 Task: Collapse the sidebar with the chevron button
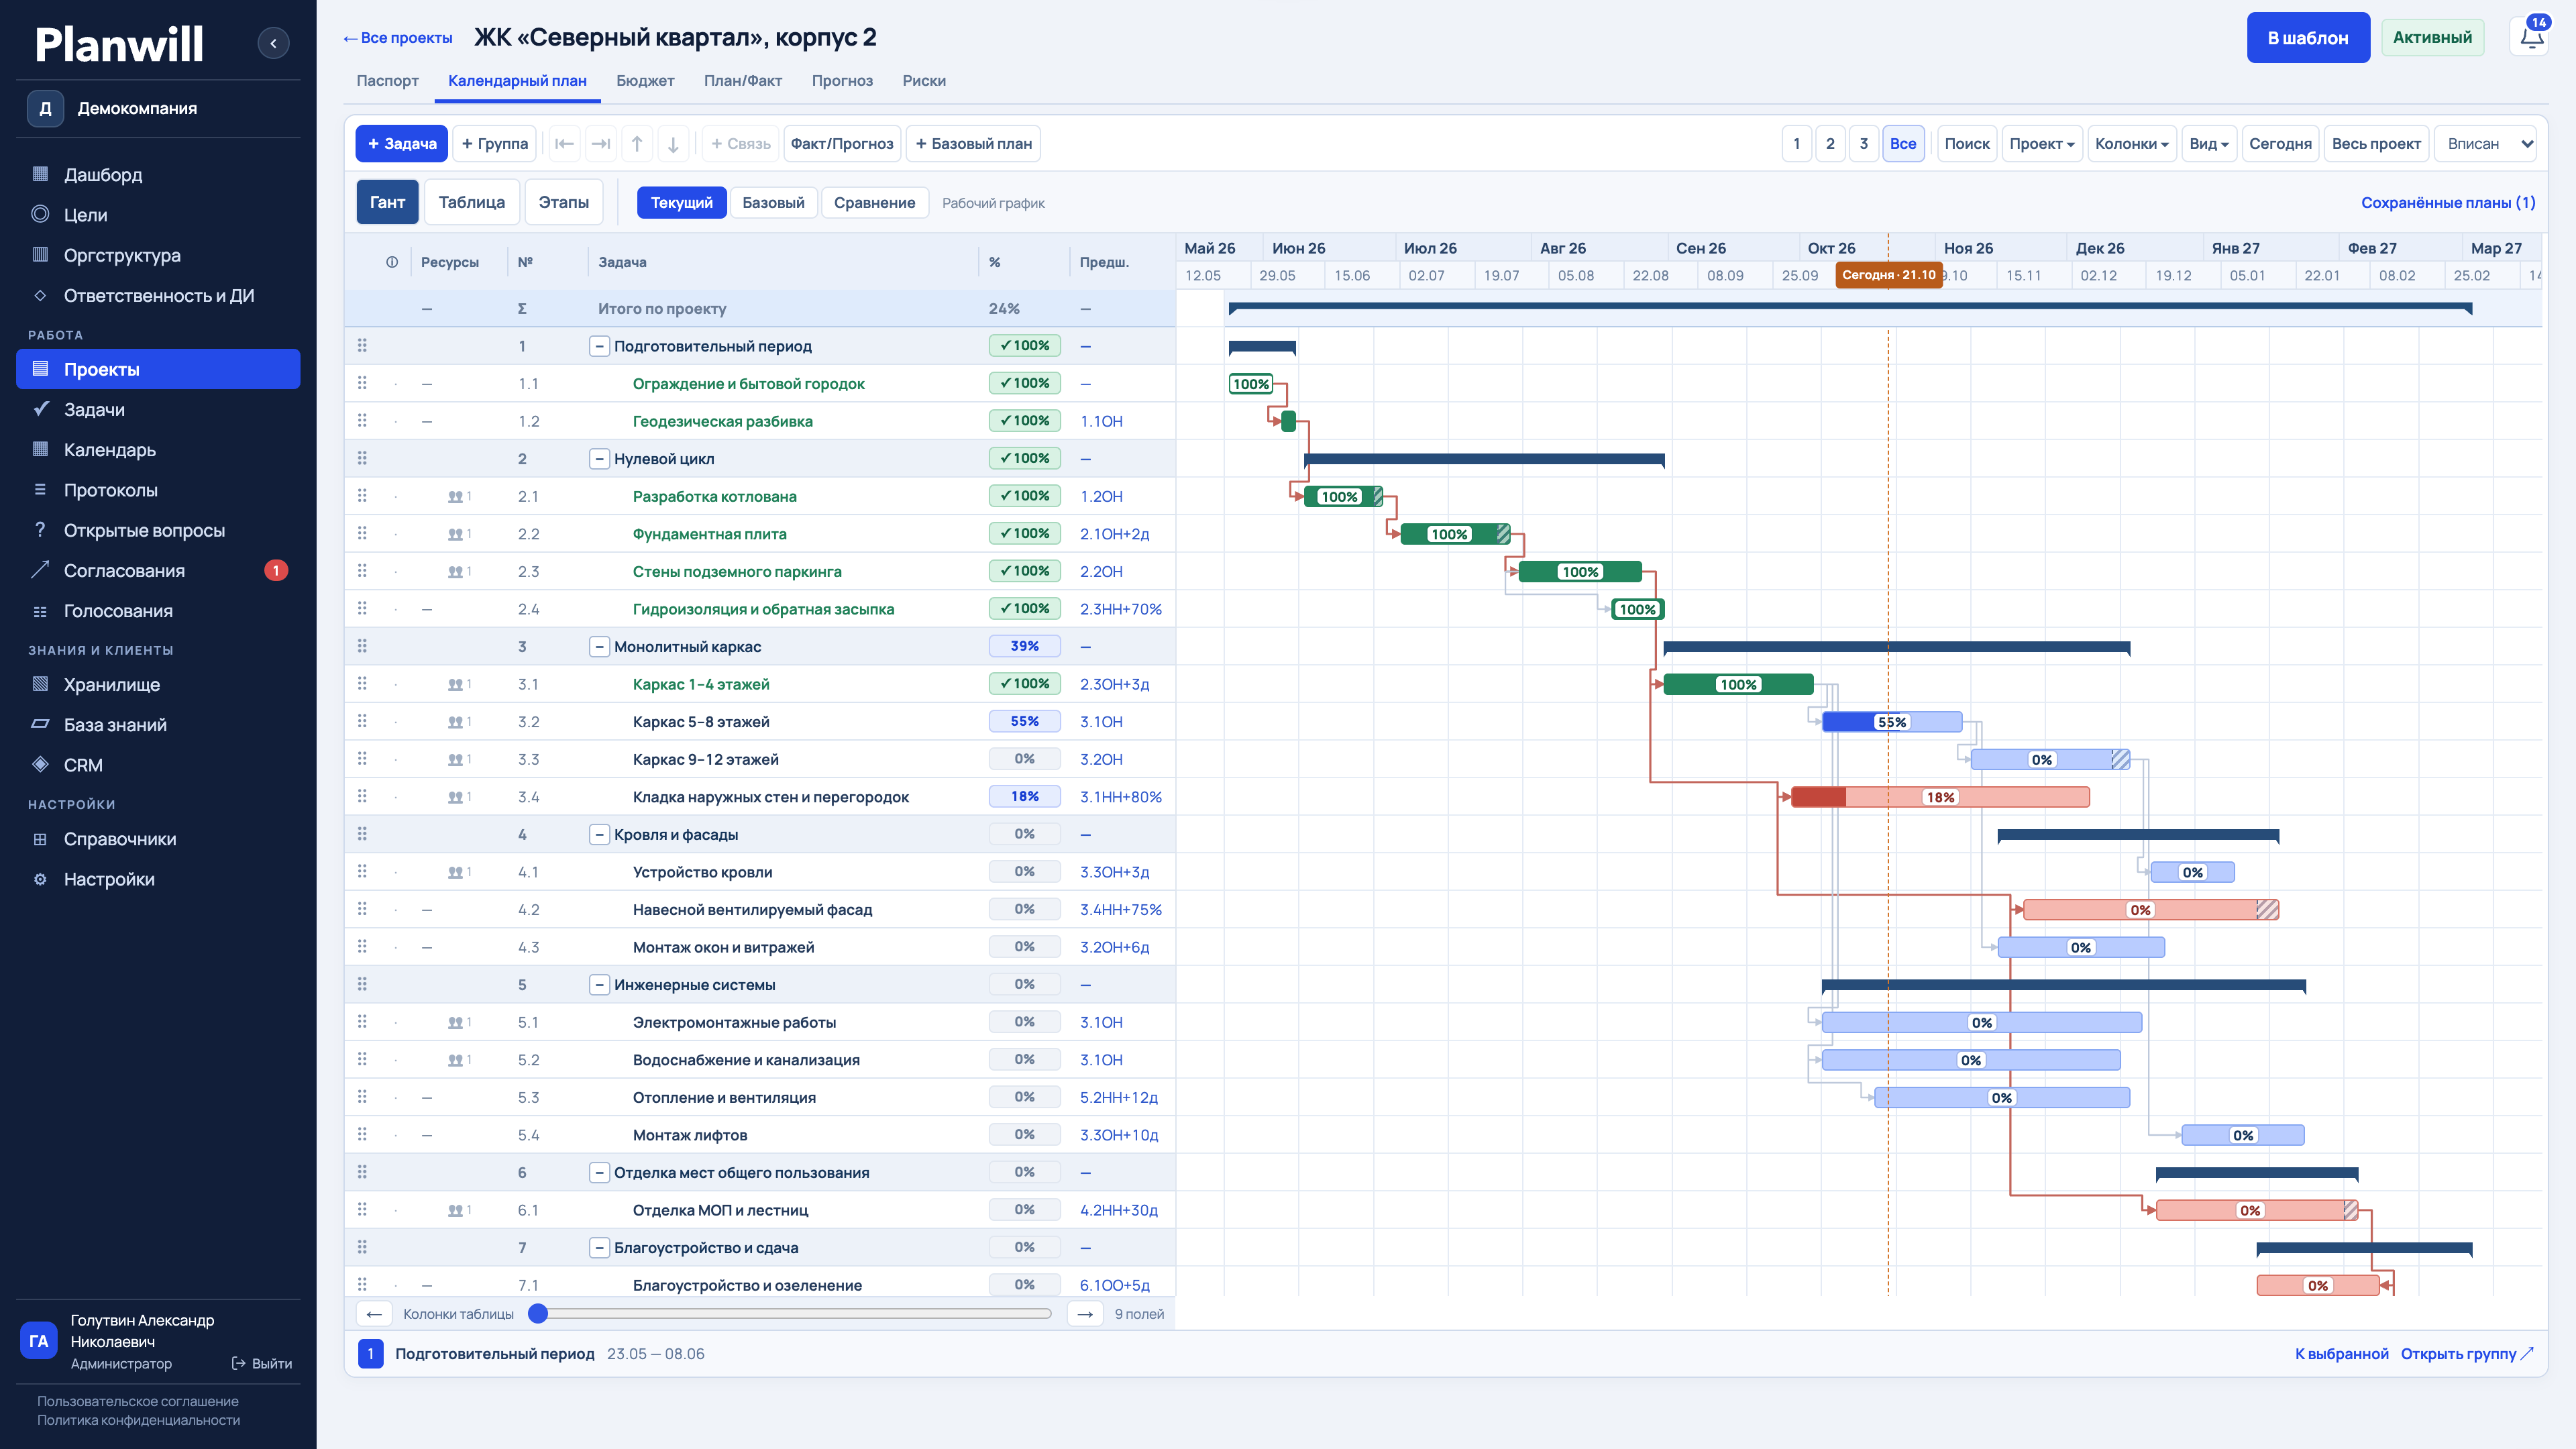(273, 43)
